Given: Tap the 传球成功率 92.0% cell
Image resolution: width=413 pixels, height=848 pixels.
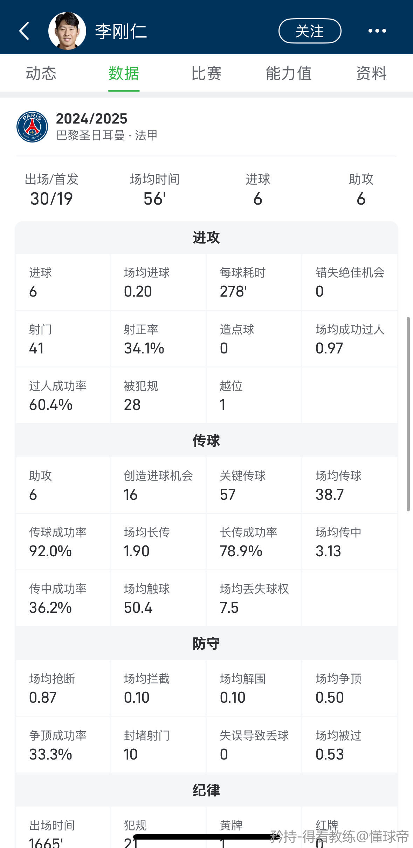Looking at the screenshot, I should 63,542.
